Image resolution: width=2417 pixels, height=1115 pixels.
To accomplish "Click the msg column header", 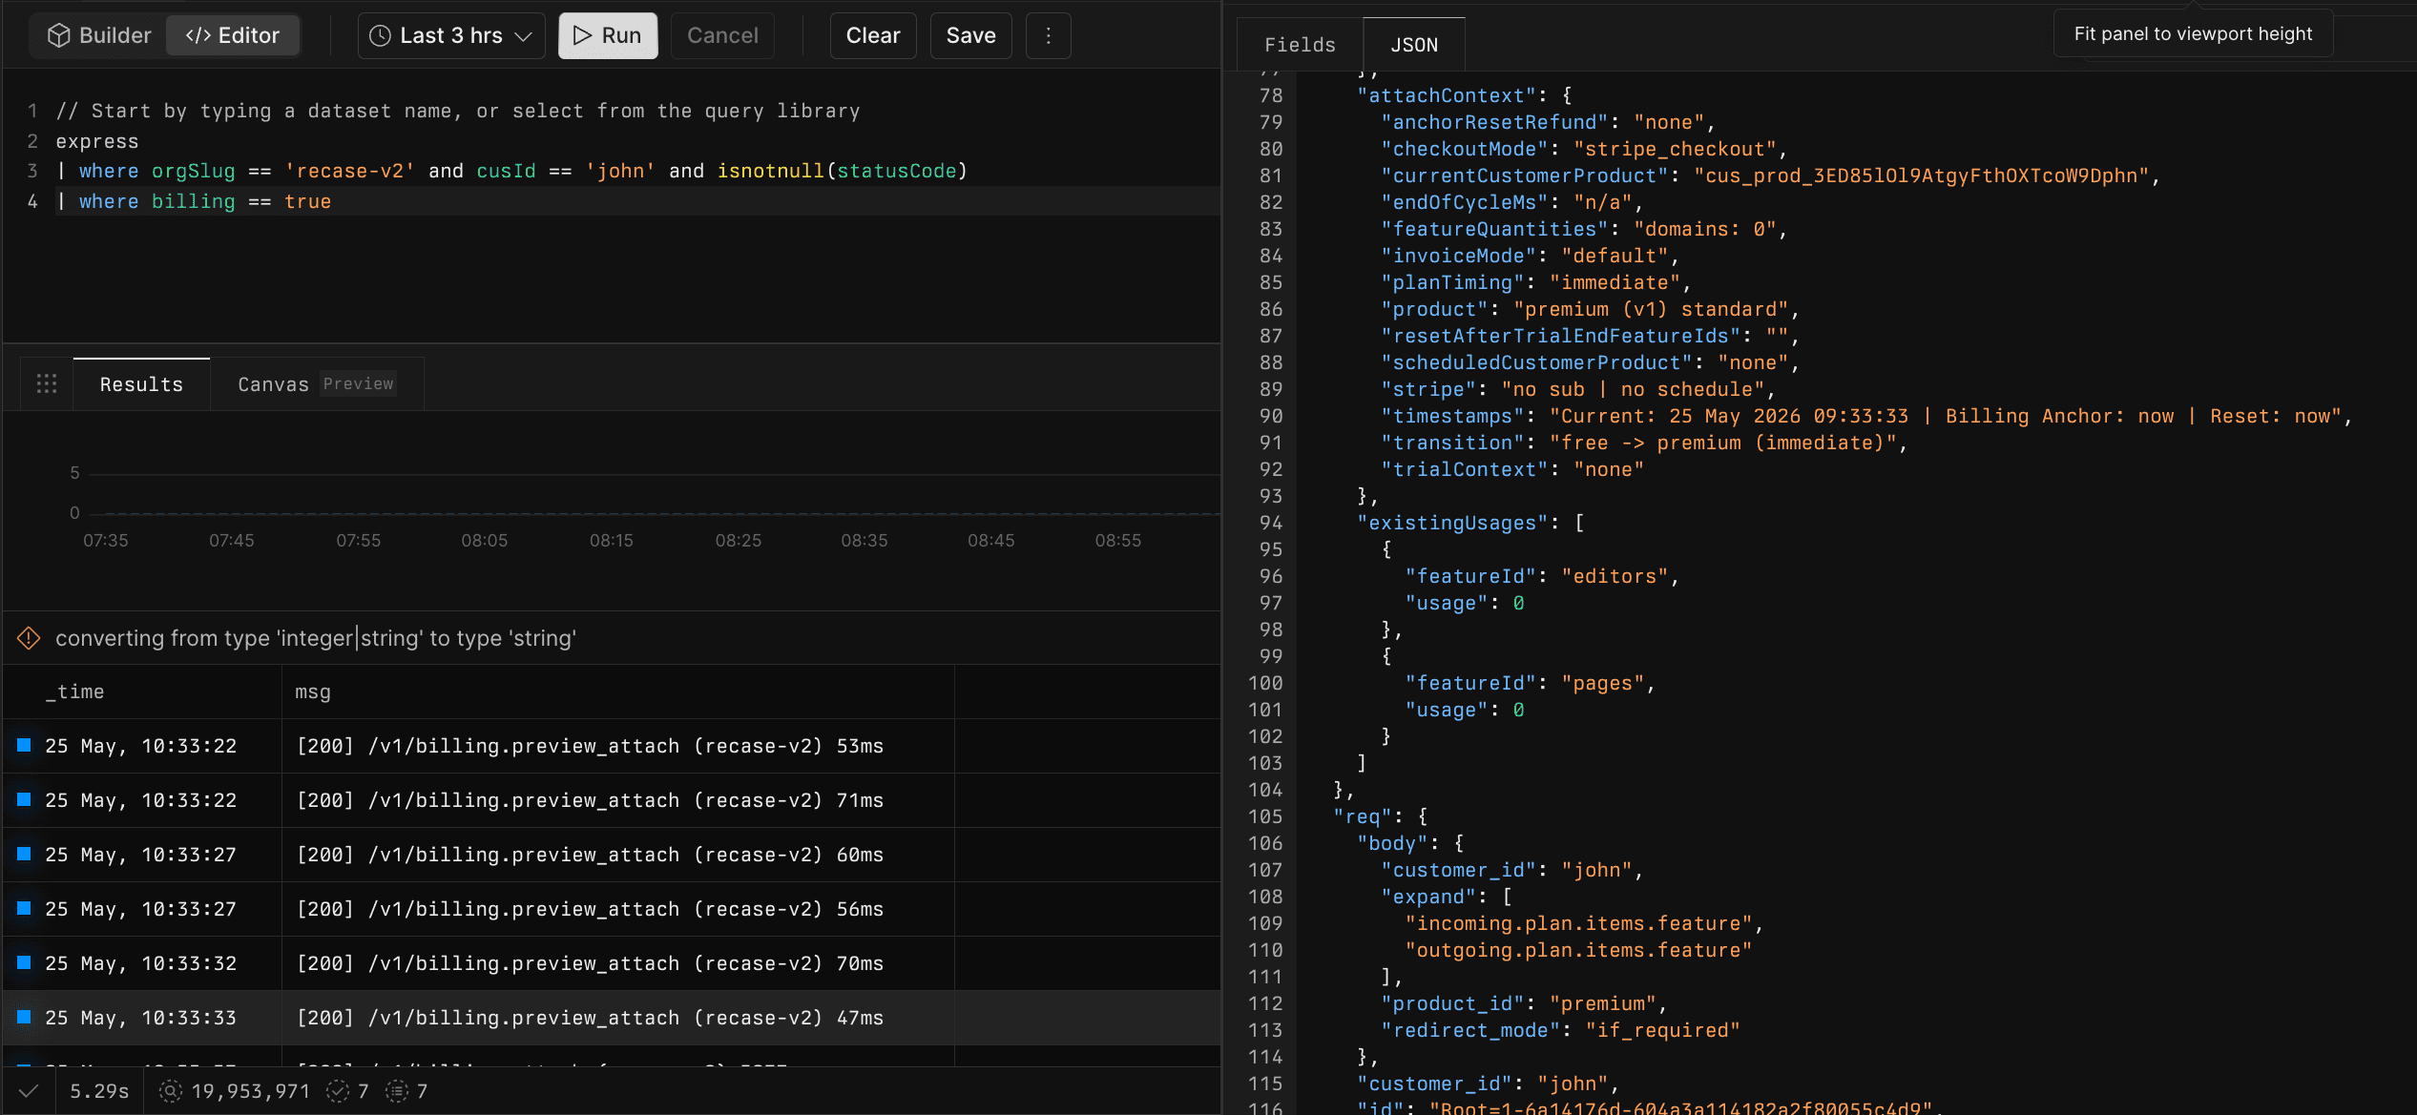I will pos(313,692).
